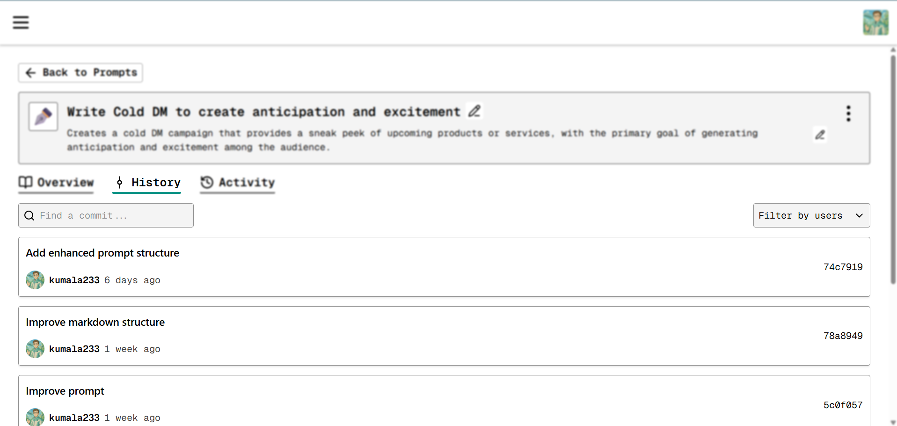
Task: Click Back to Prompts
Action: pos(80,73)
